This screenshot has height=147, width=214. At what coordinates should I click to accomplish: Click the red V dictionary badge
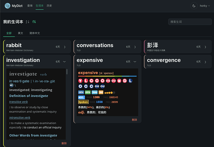point(80,81)
